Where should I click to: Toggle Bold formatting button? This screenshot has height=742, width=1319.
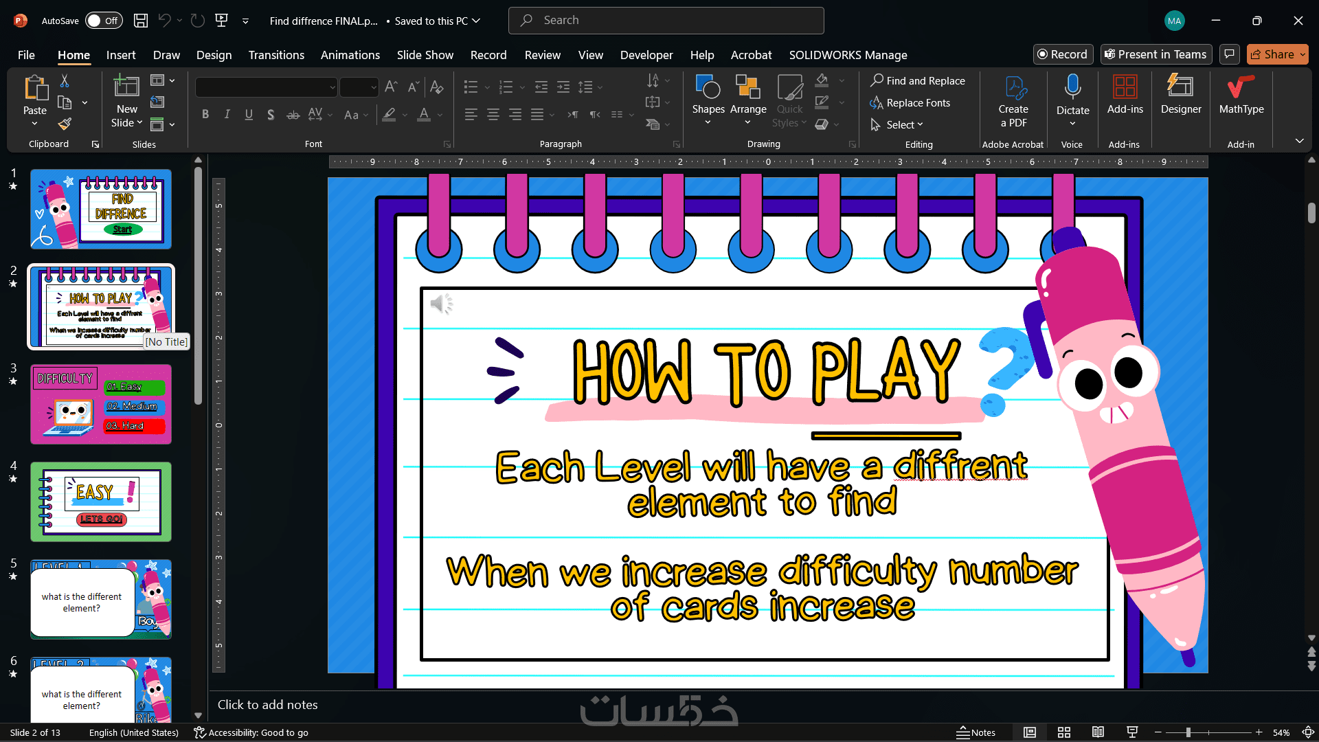(205, 115)
